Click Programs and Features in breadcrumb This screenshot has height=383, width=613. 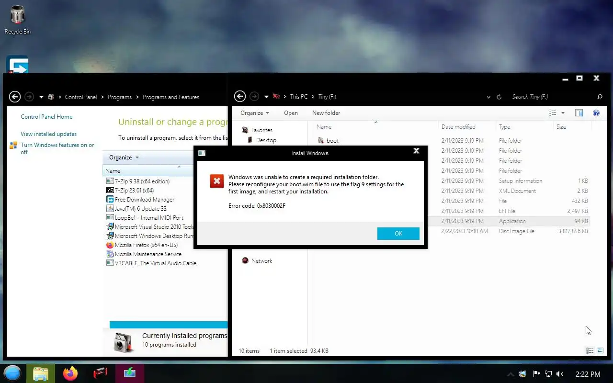(171, 97)
